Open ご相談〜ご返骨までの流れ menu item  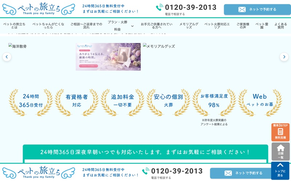coord(86,26)
